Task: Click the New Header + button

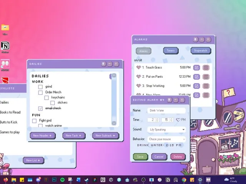Action: (x=43, y=135)
